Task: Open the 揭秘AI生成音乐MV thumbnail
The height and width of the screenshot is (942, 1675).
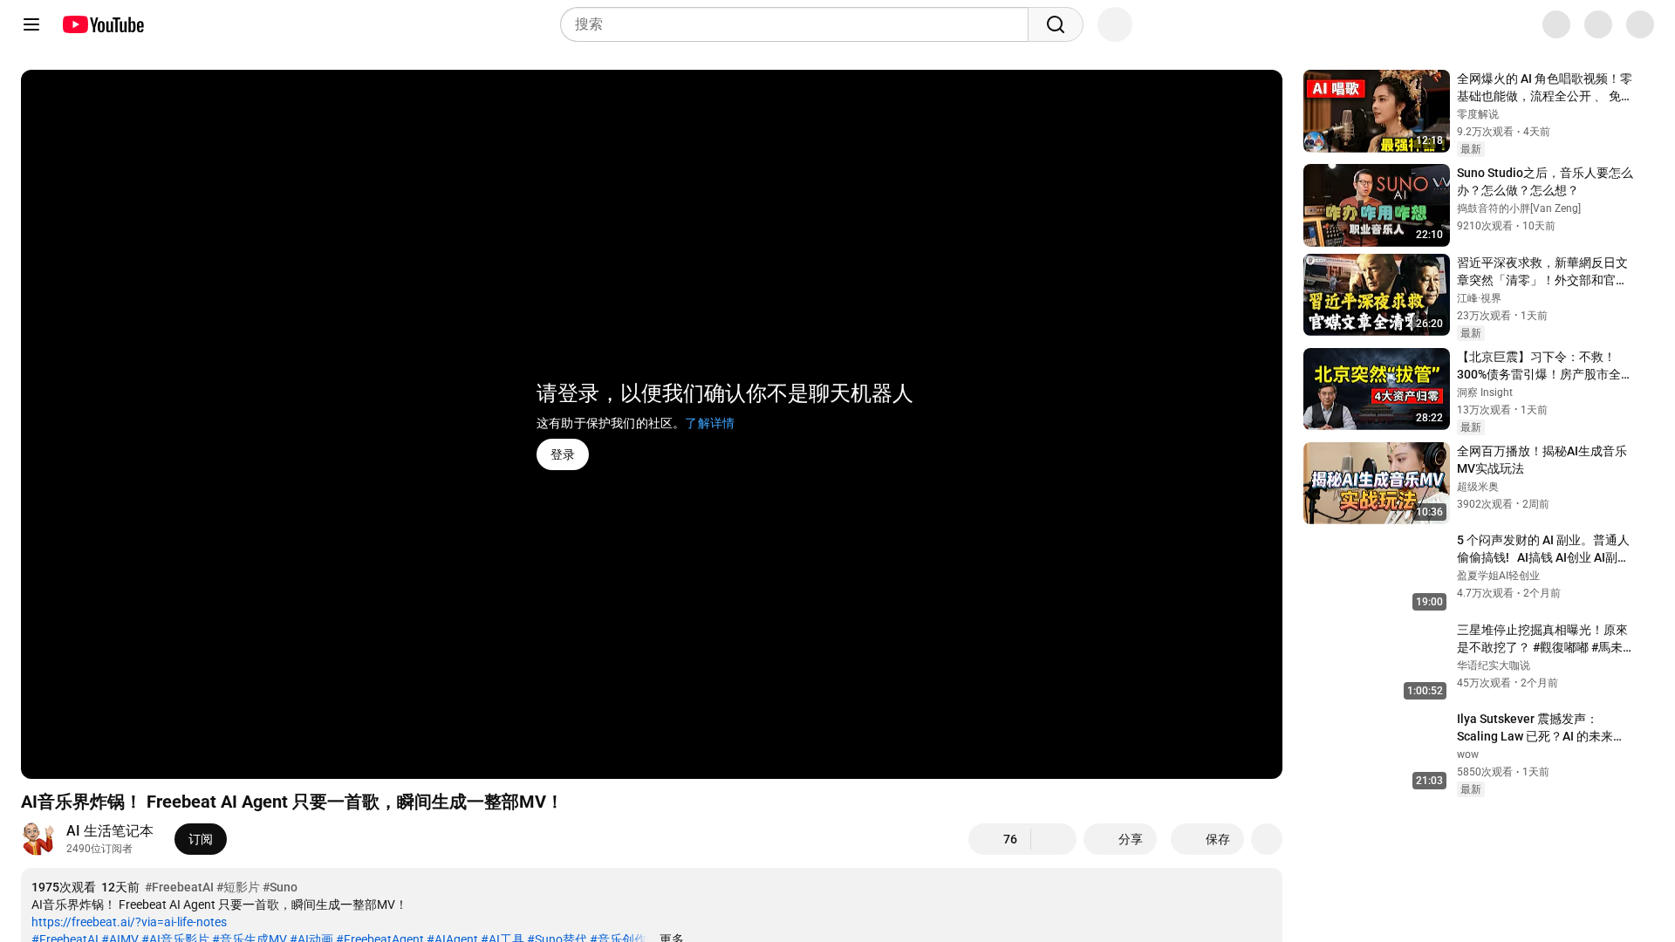Action: point(1376,483)
